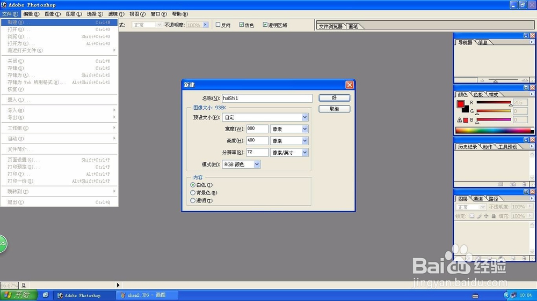Click the History panel trash icon

pos(524,184)
